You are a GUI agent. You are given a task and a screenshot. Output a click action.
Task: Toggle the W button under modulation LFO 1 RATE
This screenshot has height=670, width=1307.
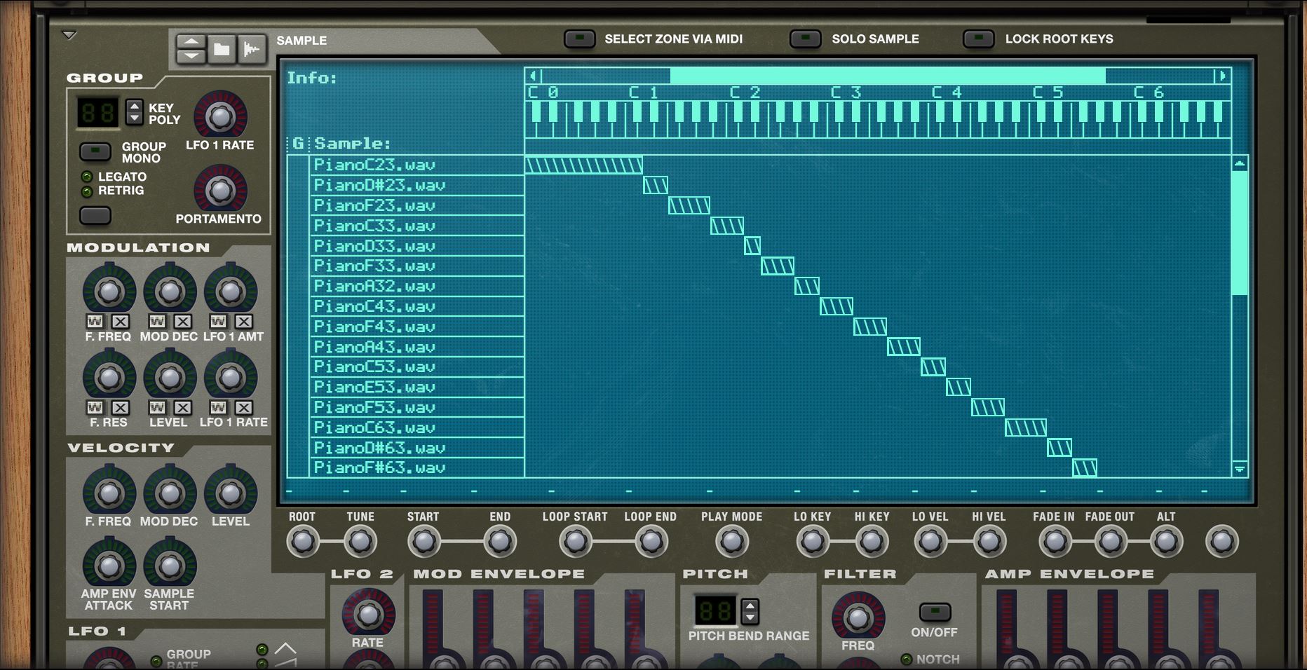pyautogui.click(x=218, y=408)
